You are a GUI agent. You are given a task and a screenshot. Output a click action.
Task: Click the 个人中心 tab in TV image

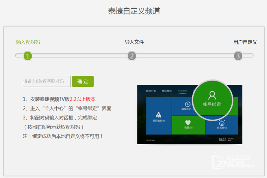tap(182, 91)
